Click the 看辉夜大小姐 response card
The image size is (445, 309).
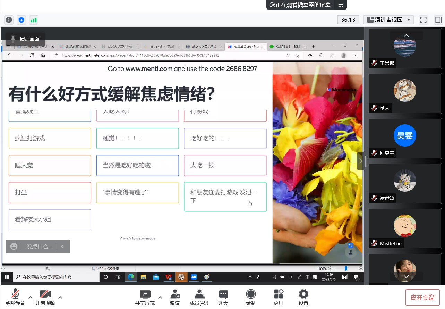50,219
